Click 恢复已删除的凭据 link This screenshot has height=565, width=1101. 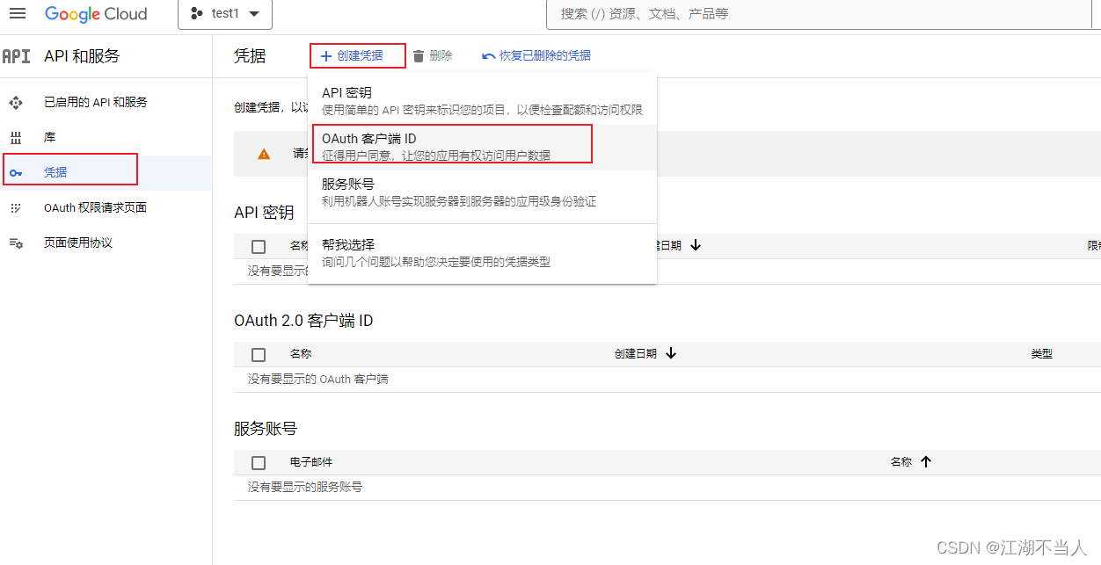coord(545,56)
